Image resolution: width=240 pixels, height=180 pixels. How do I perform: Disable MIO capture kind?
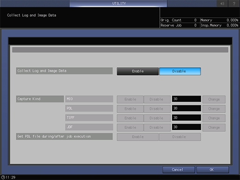pos(157,99)
